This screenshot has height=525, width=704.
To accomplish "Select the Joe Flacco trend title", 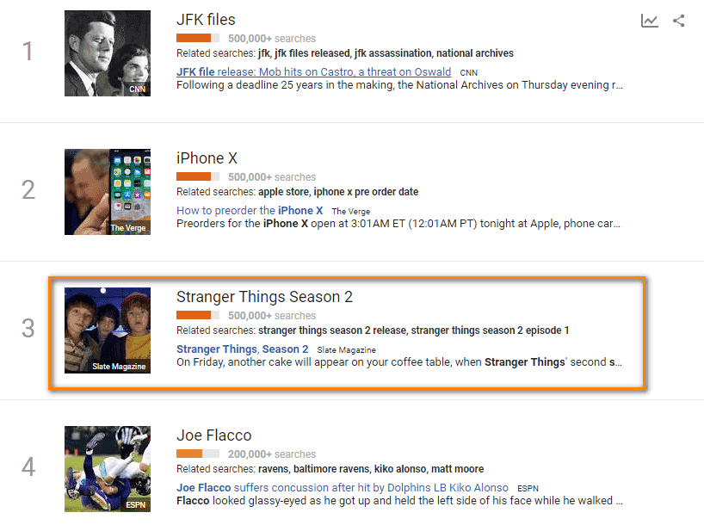I will click(213, 435).
